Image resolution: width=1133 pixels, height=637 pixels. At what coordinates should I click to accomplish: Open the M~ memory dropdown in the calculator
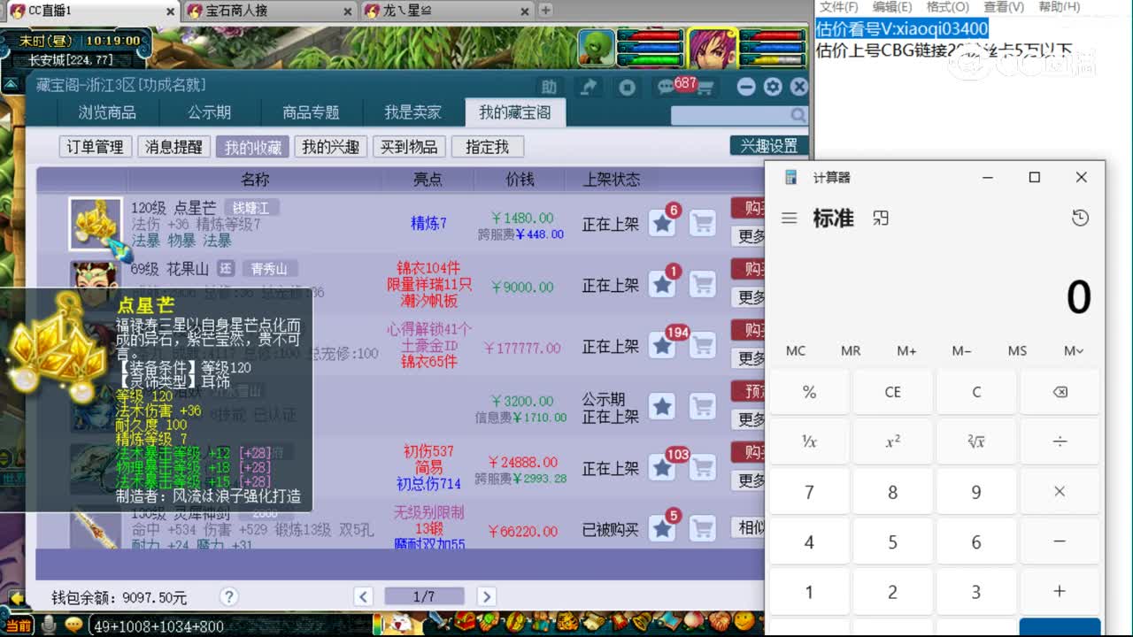(x=1072, y=350)
